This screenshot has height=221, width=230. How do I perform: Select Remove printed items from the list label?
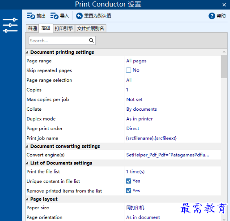tap(64, 191)
